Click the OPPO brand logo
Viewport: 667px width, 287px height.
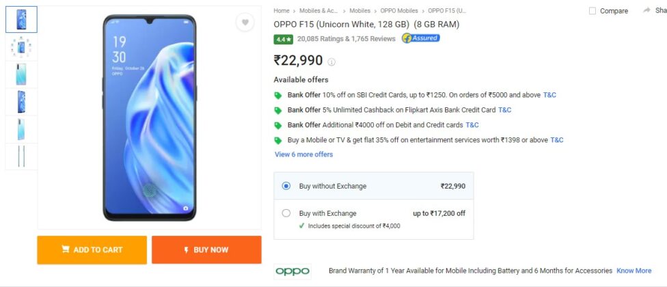tap(292, 271)
